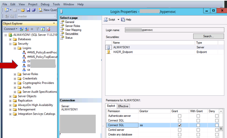Expand the Credentials folder
Viewport: 227px width, 138px height.
(15, 79)
